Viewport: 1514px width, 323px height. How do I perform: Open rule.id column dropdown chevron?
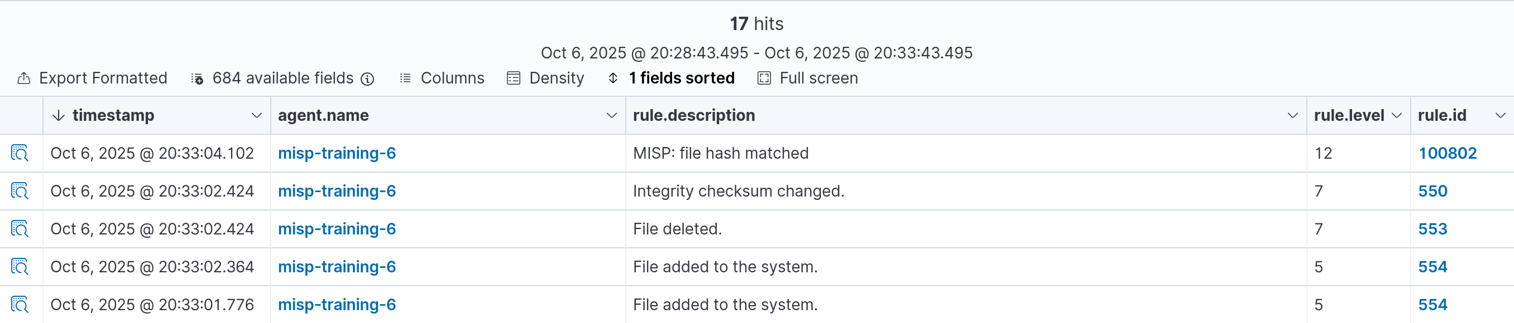click(1500, 115)
